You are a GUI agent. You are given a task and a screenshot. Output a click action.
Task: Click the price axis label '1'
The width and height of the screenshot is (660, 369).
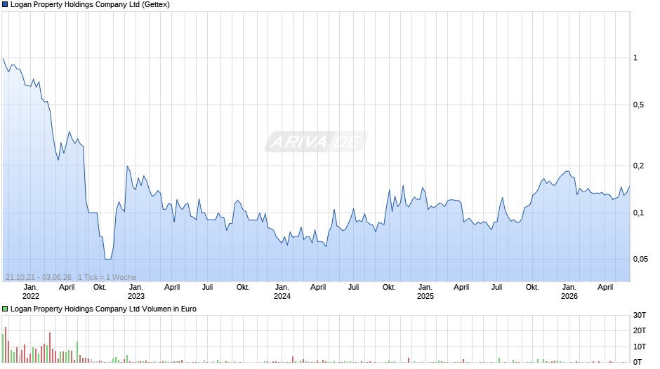pos(635,58)
